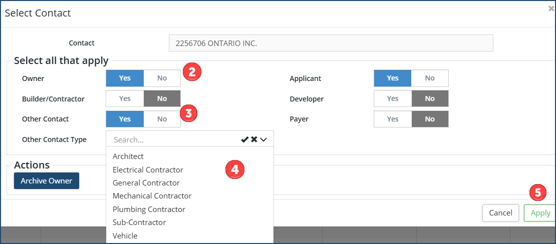Screen dimensions: 556x244
Task: Set Applicant toggle to No
Action: pyautogui.click(x=429, y=78)
